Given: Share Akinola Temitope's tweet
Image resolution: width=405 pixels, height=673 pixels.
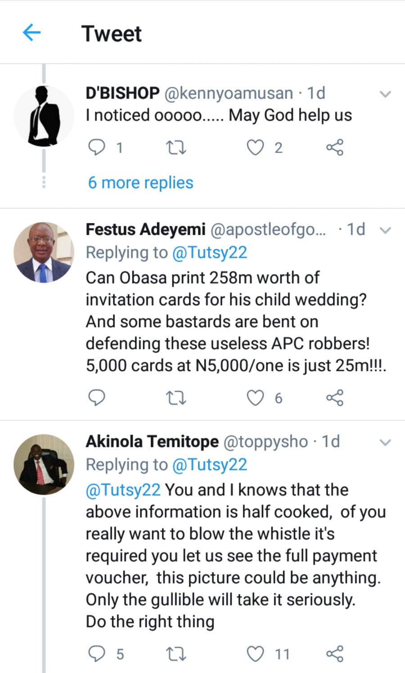Looking at the screenshot, I should [334, 654].
